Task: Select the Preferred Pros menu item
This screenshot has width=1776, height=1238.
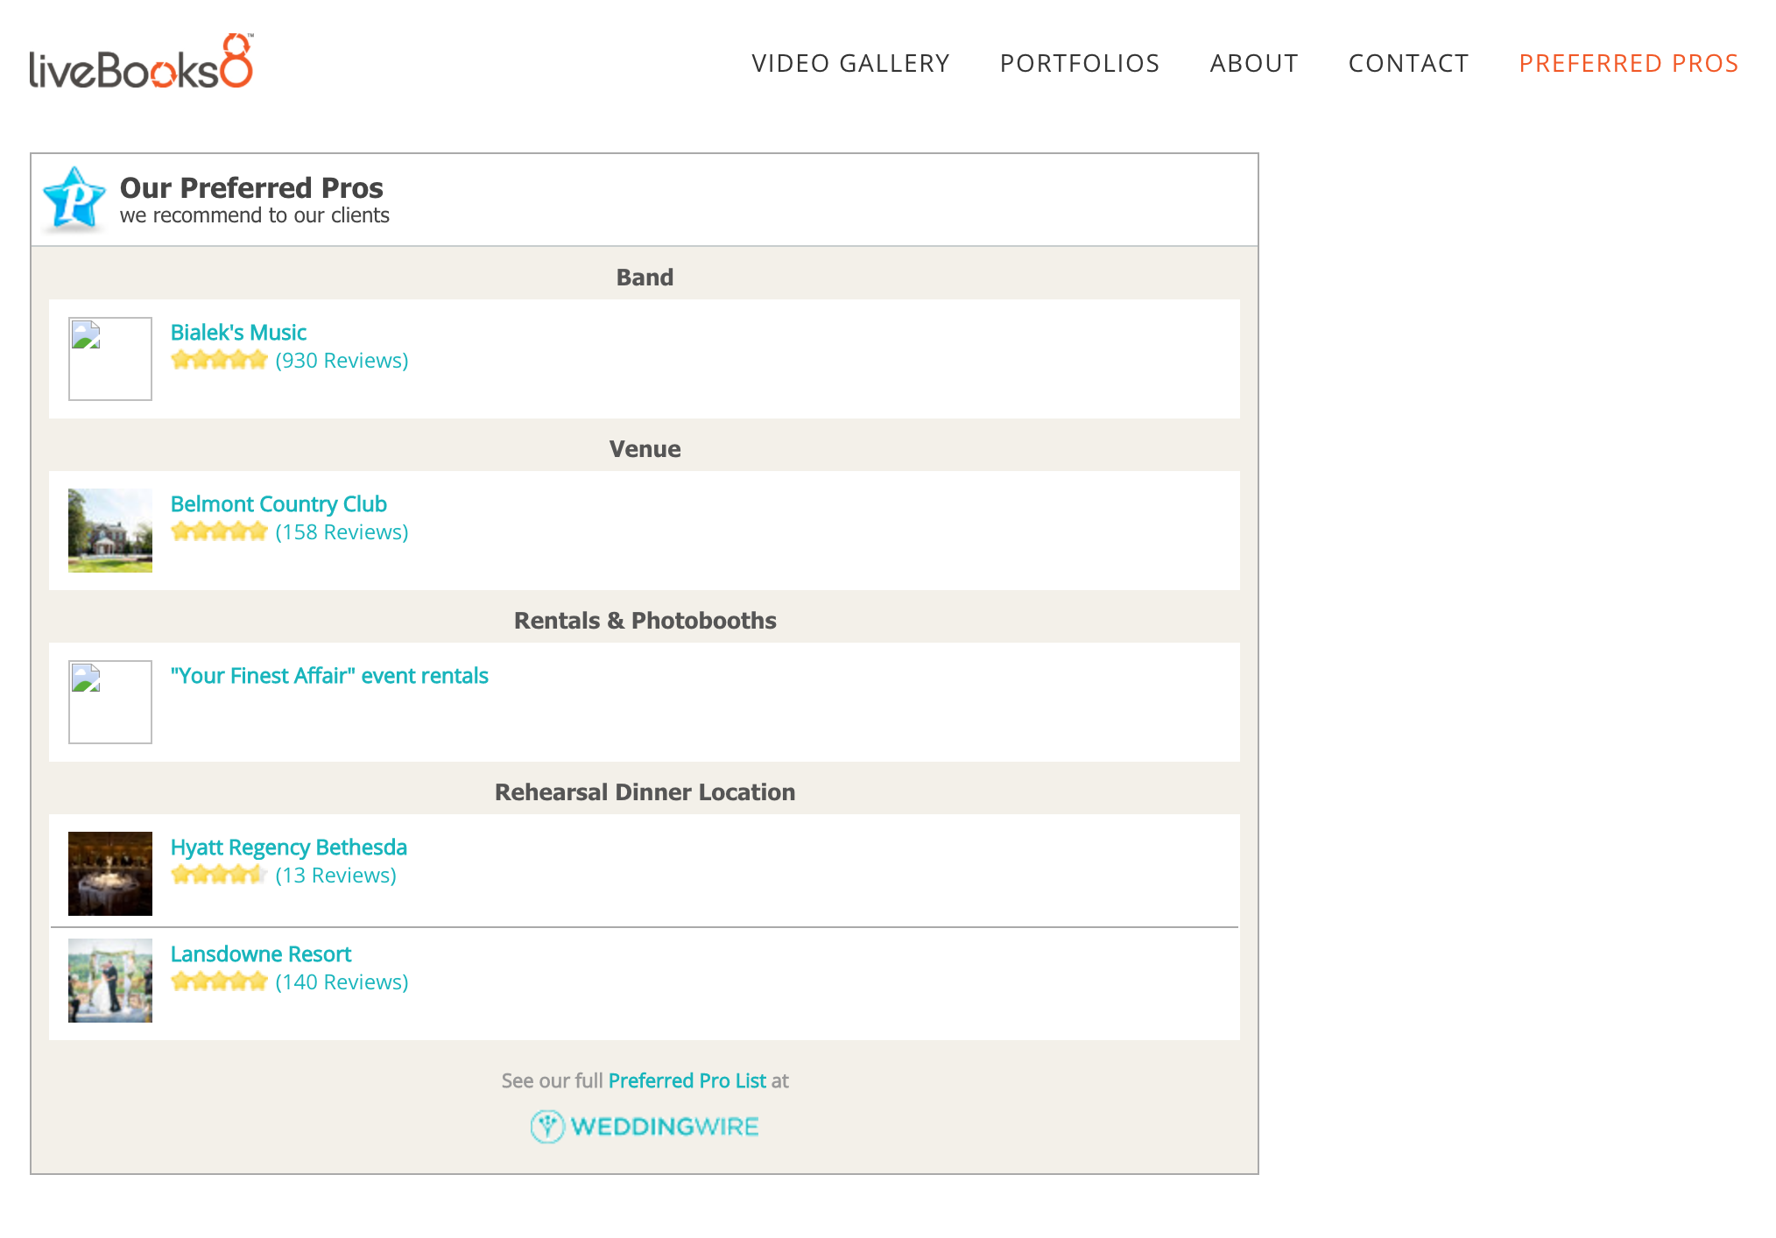Action: [x=1628, y=63]
